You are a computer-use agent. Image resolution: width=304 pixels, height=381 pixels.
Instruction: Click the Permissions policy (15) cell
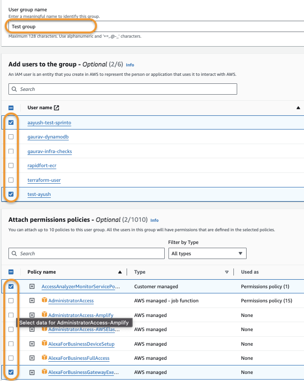(267, 301)
